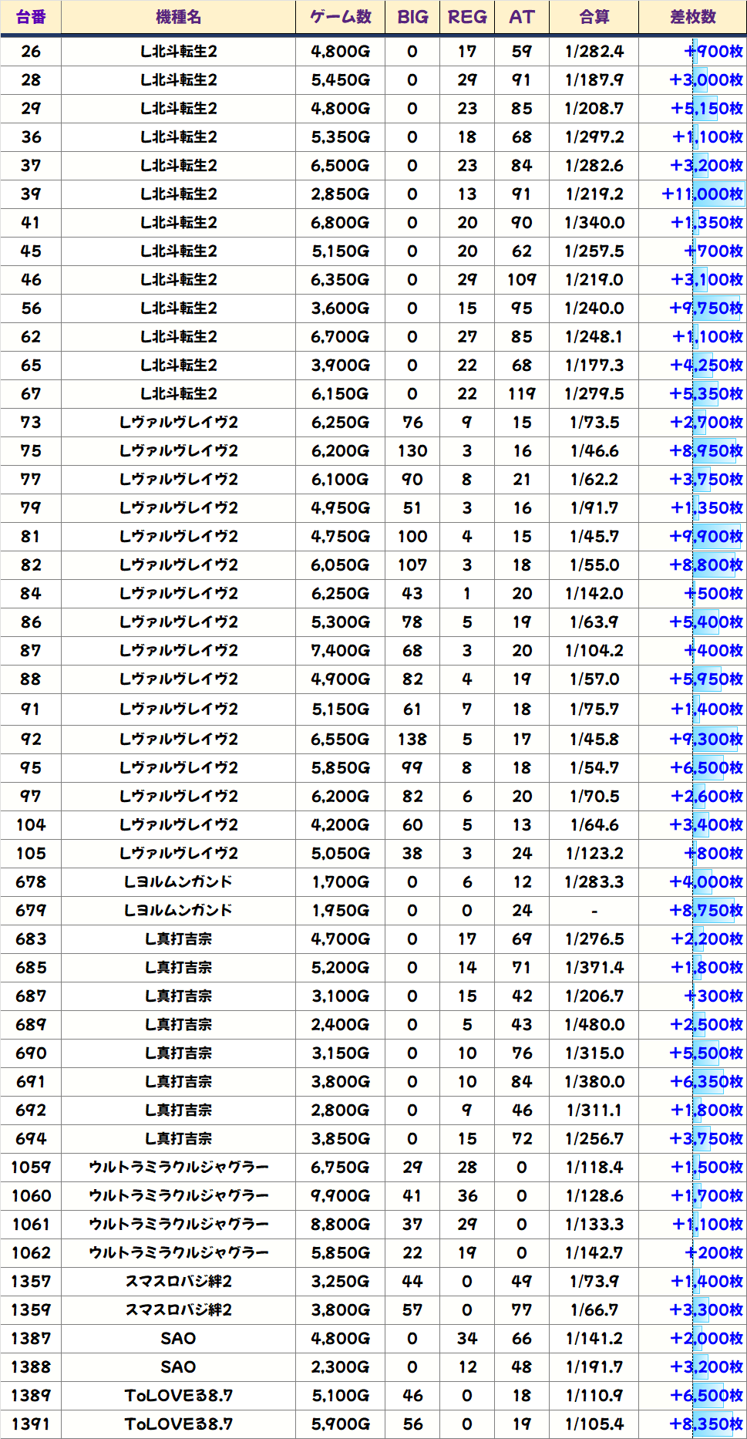Select machine number 1059 cell
This screenshot has width=747, height=1439.
pyautogui.click(x=31, y=1168)
